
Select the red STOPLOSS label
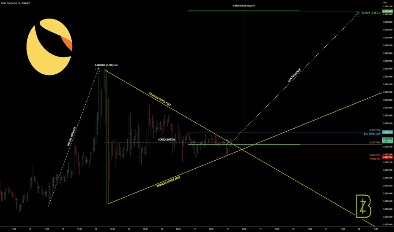tap(375, 159)
